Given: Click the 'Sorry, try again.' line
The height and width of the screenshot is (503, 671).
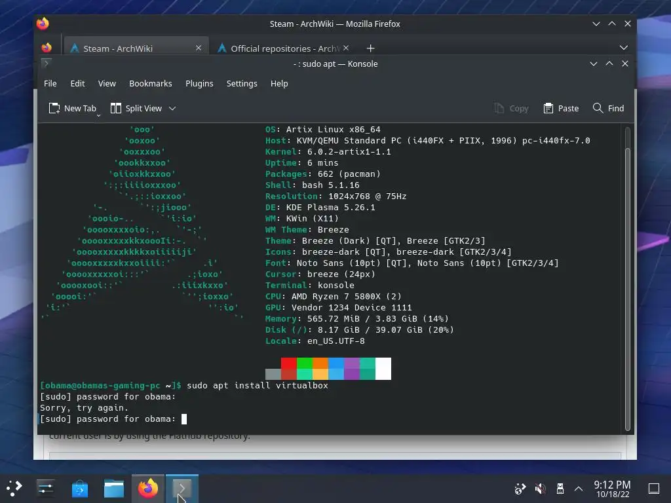Looking at the screenshot, I should pyautogui.click(x=84, y=408).
